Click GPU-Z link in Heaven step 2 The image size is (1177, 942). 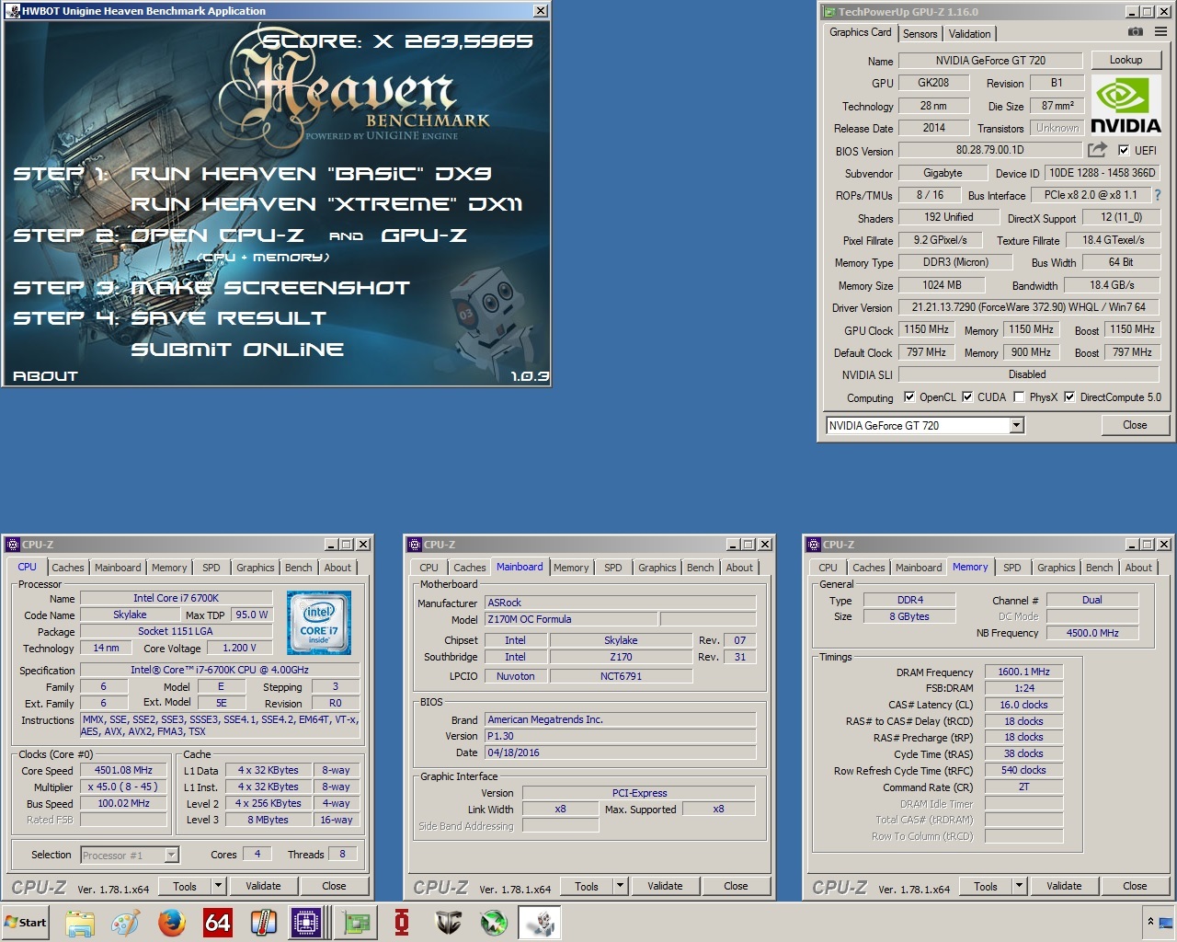pyautogui.click(x=424, y=235)
